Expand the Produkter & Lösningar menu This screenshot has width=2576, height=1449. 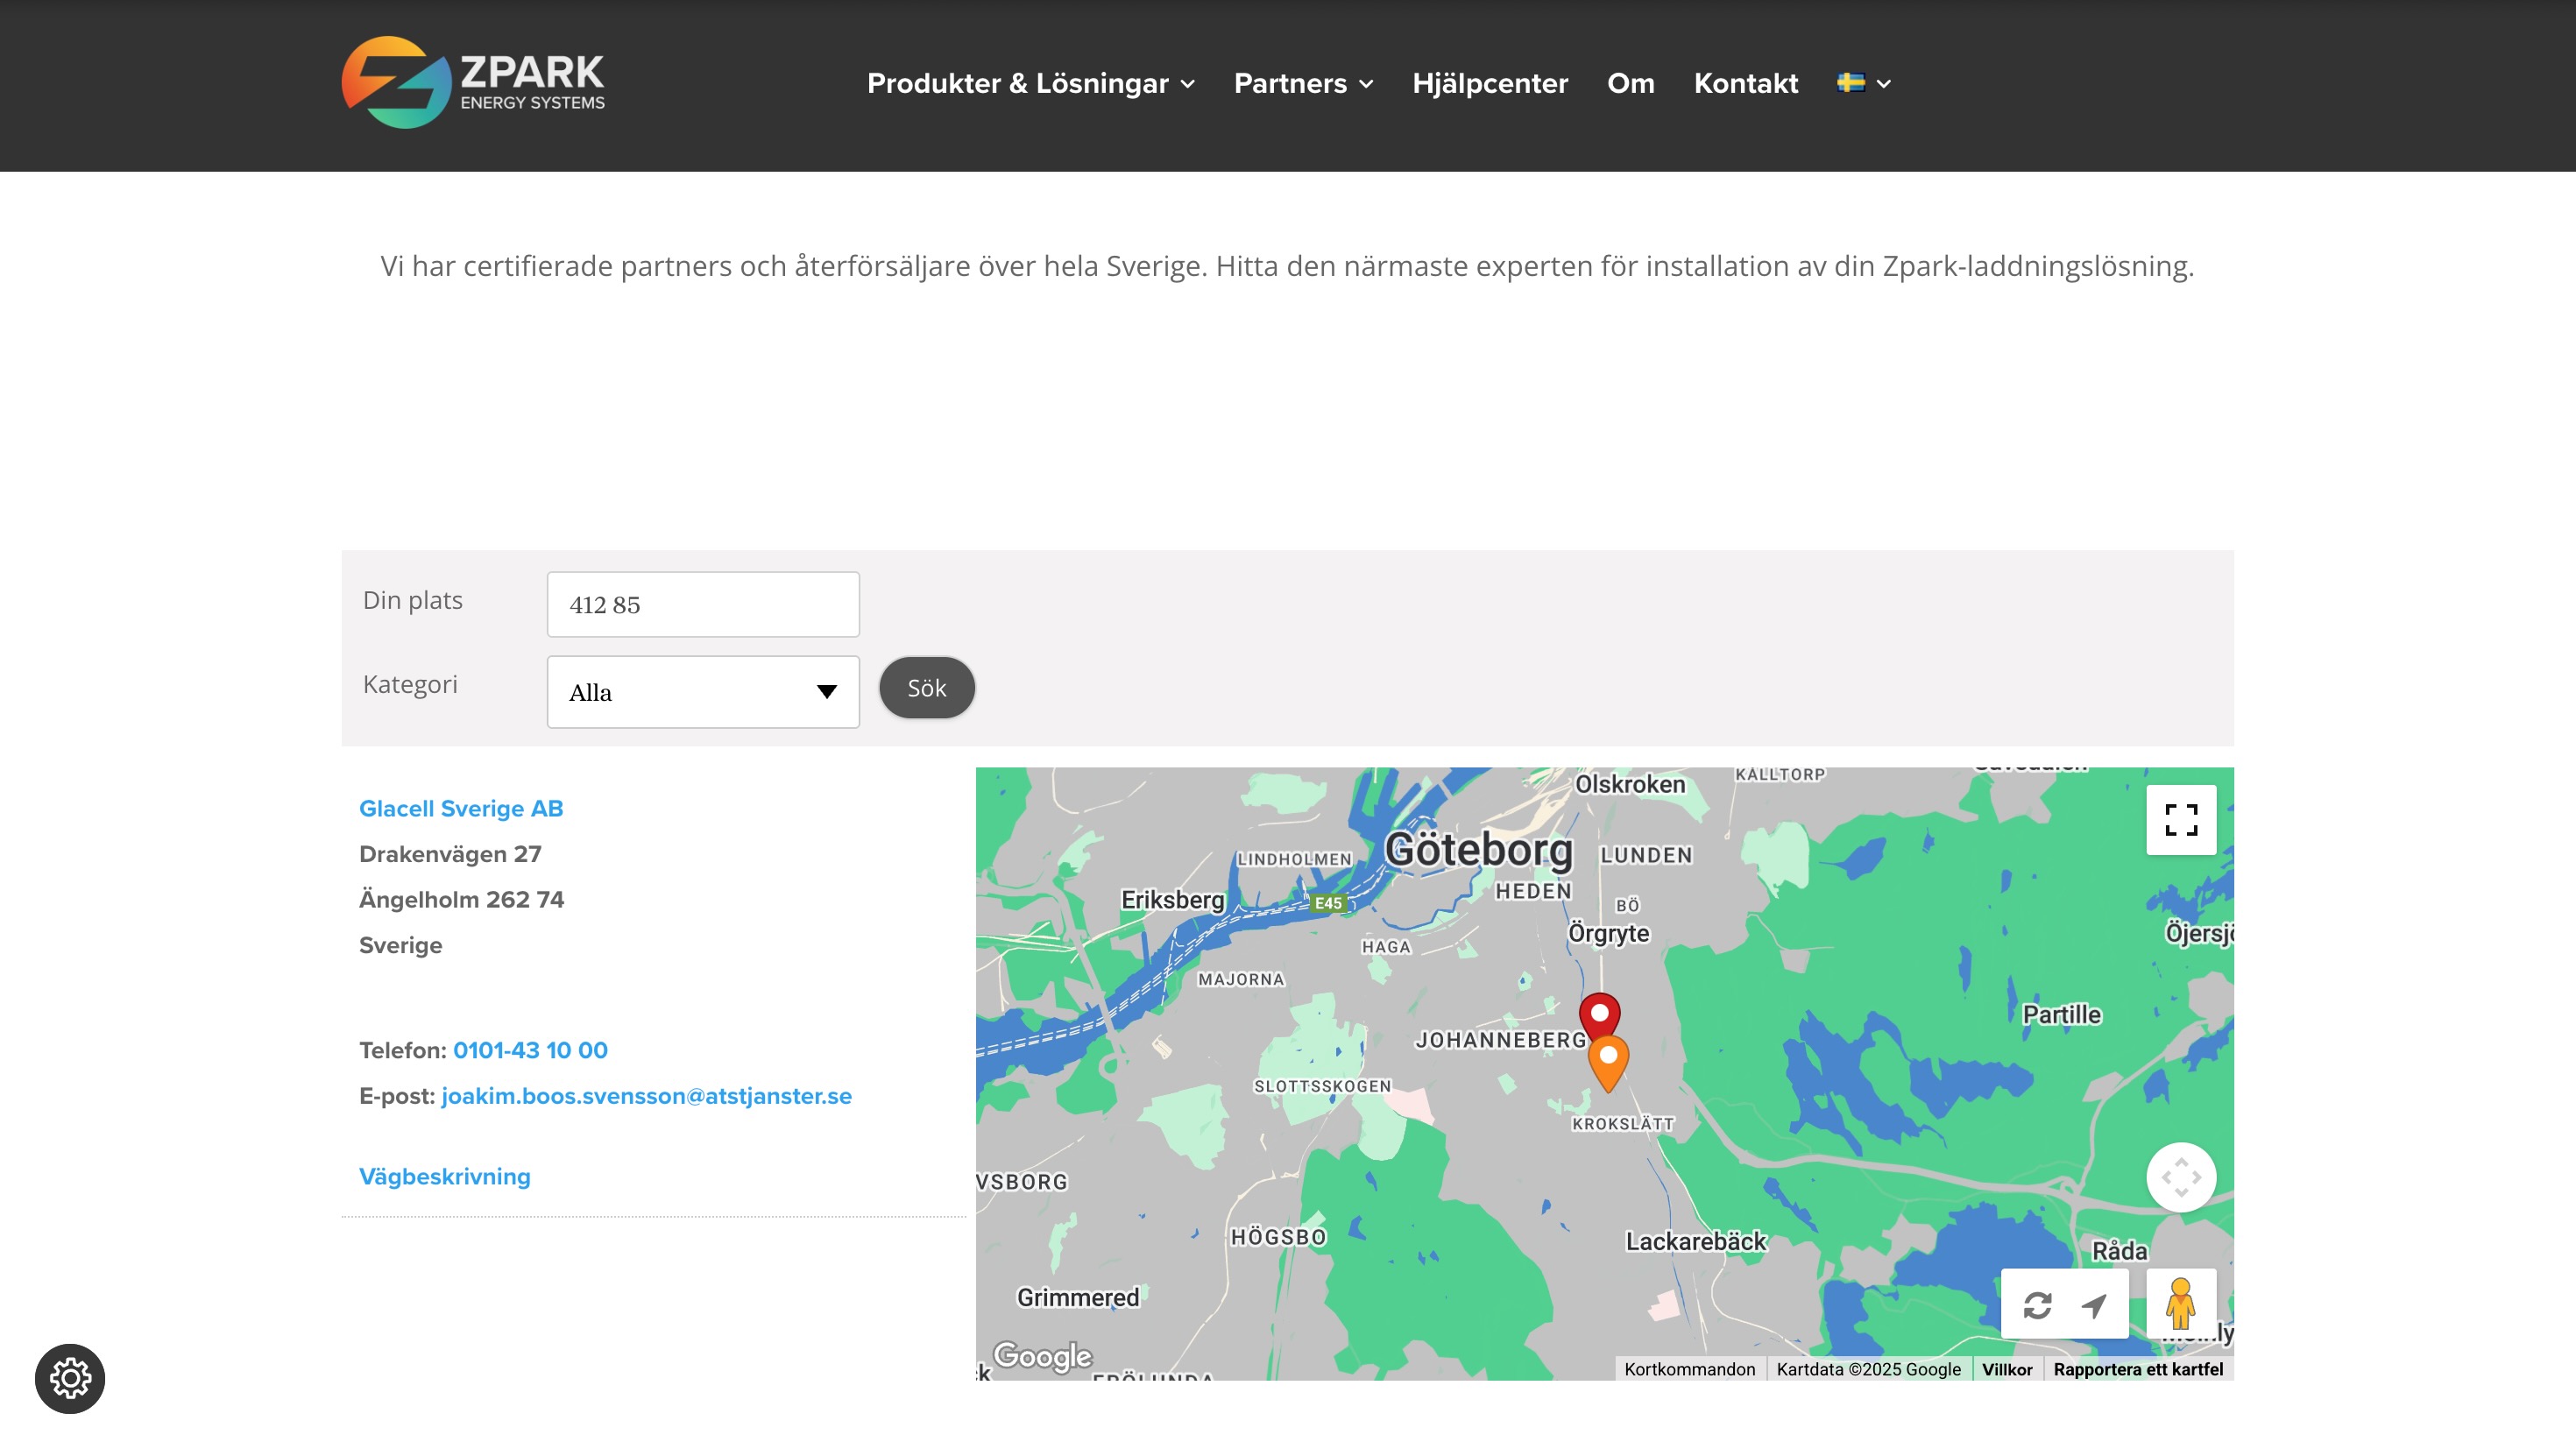click(x=1029, y=84)
